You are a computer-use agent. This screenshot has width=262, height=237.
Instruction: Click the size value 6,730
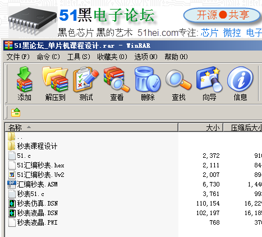pyautogui.click(x=211, y=184)
